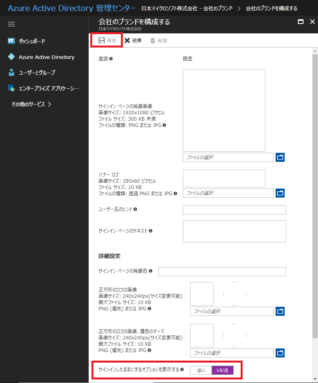Click the info icon next to 言語
318x383 pixels.
coord(111,59)
